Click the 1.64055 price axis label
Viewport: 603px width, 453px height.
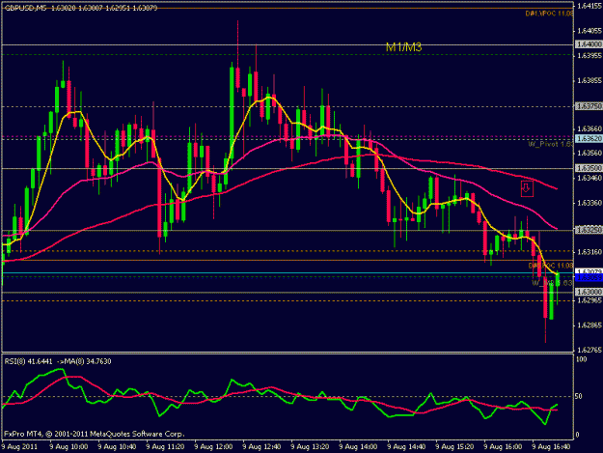pos(589,31)
